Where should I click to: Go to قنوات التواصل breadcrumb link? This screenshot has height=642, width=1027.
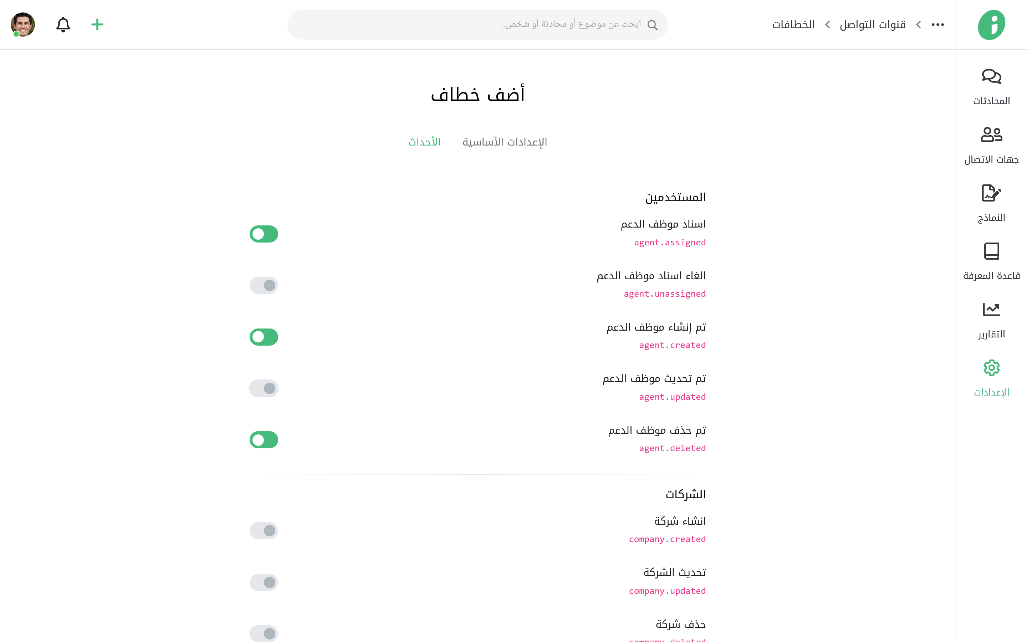coord(873,25)
